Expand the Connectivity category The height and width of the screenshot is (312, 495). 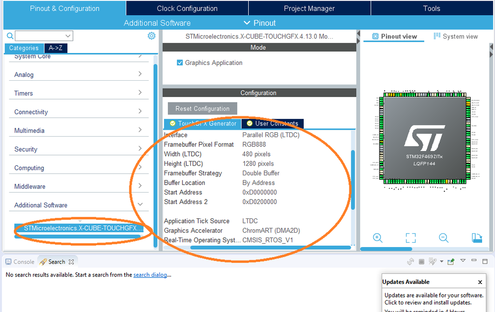tap(79, 112)
